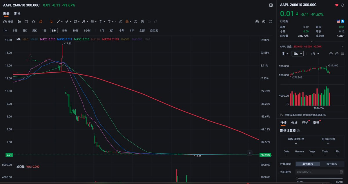Viewport: 348px width, 184px height.
Task: Click the undo arrow in toolbar
Action: pyautogui.click(x=149, y=22)
